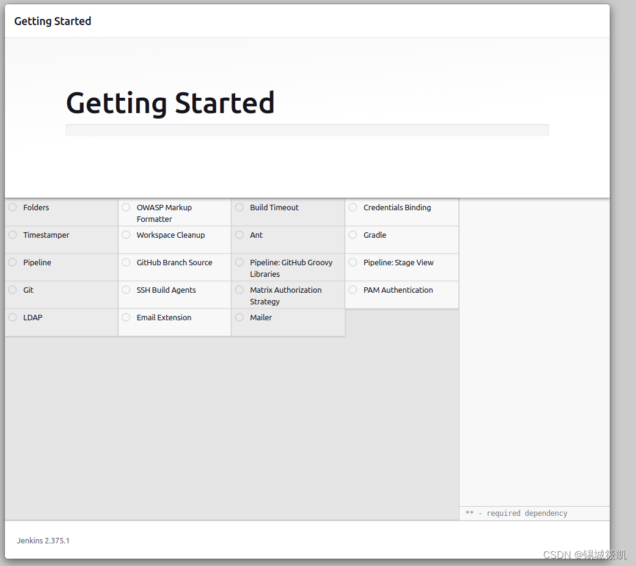Image resolution: width=636 pixels, height=566 pixels.
Task: Select the Pipeline: GitHub Groovy Libraries label
Action: pos(291,268)
